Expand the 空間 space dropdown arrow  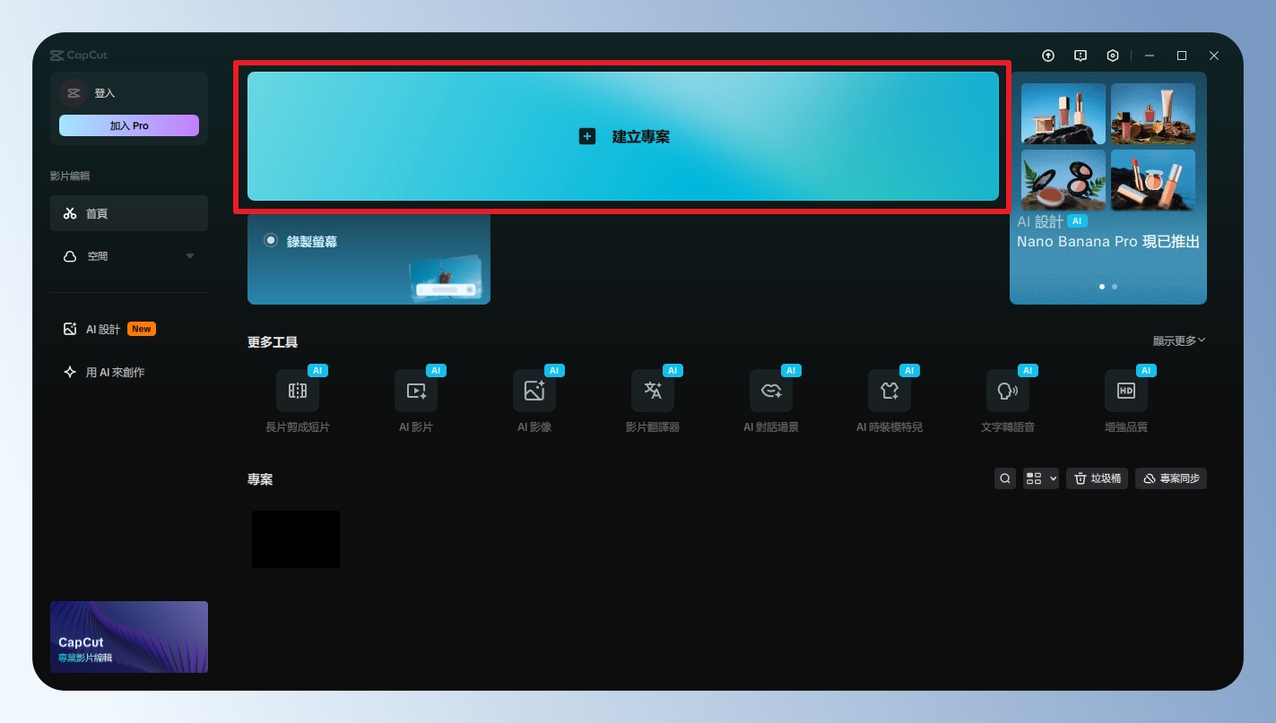190,256
